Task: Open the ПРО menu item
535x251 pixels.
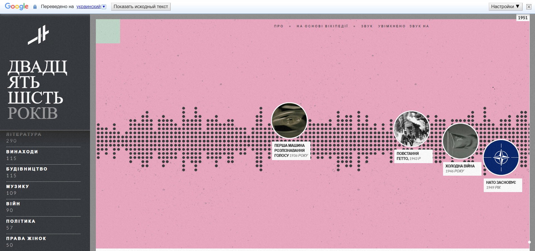Action: (278, 26)
